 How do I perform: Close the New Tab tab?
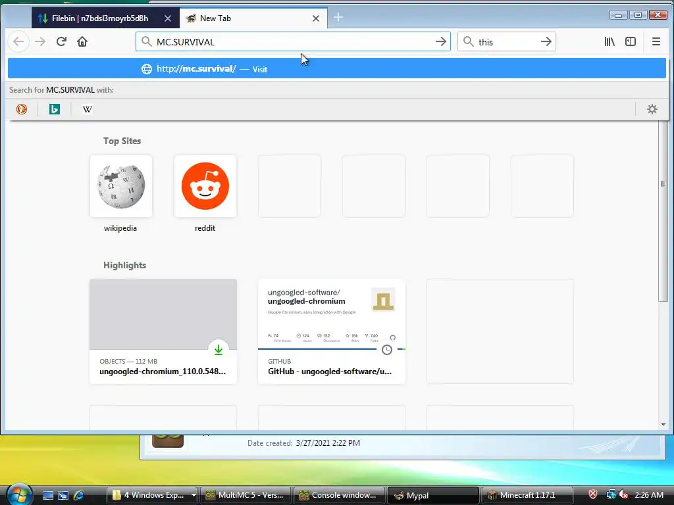(315, 18)
